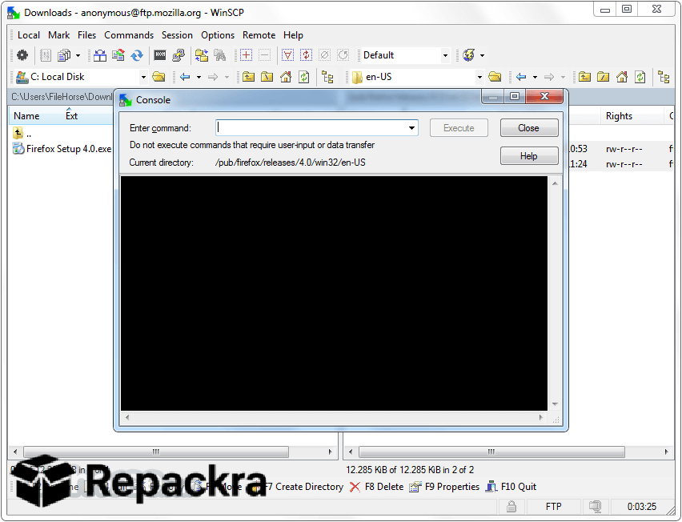
Task: Toggle the remote directory tree icon
Action: point(664,77)
